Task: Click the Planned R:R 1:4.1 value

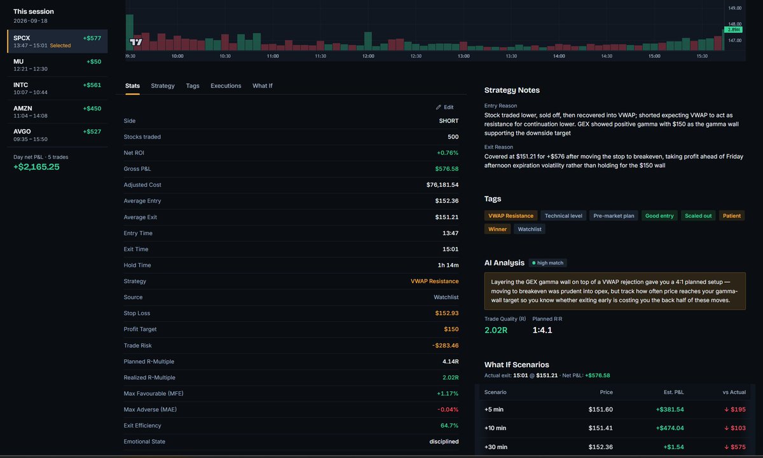Action: 543,330
